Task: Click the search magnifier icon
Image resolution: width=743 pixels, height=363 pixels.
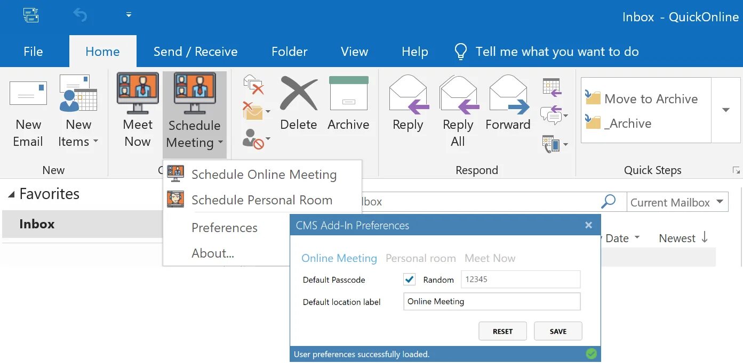Action: pos(608,201)
